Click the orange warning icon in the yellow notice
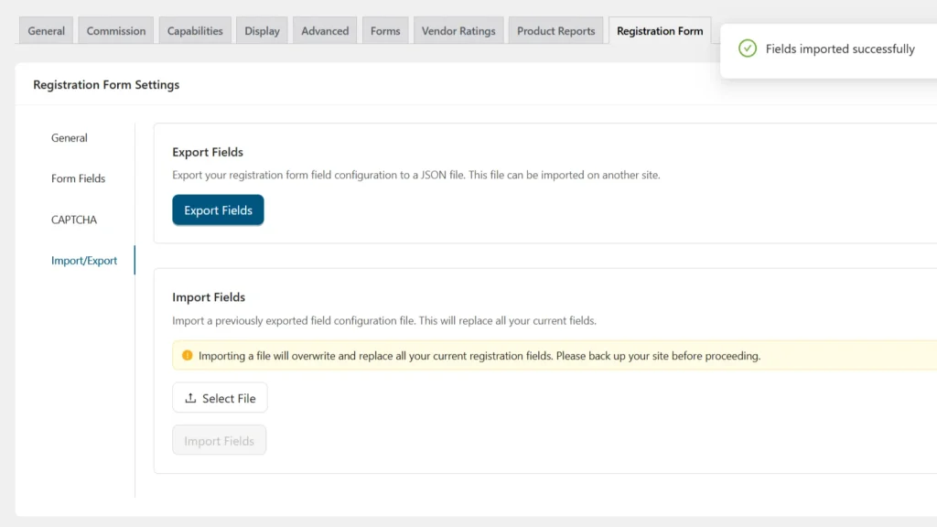Viewport: 937px width, 527px height. pyautogui.click(x=188, y=355)
